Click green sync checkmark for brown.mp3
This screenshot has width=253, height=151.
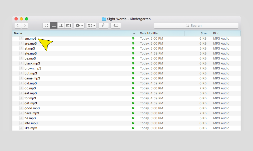click(133, 68)
